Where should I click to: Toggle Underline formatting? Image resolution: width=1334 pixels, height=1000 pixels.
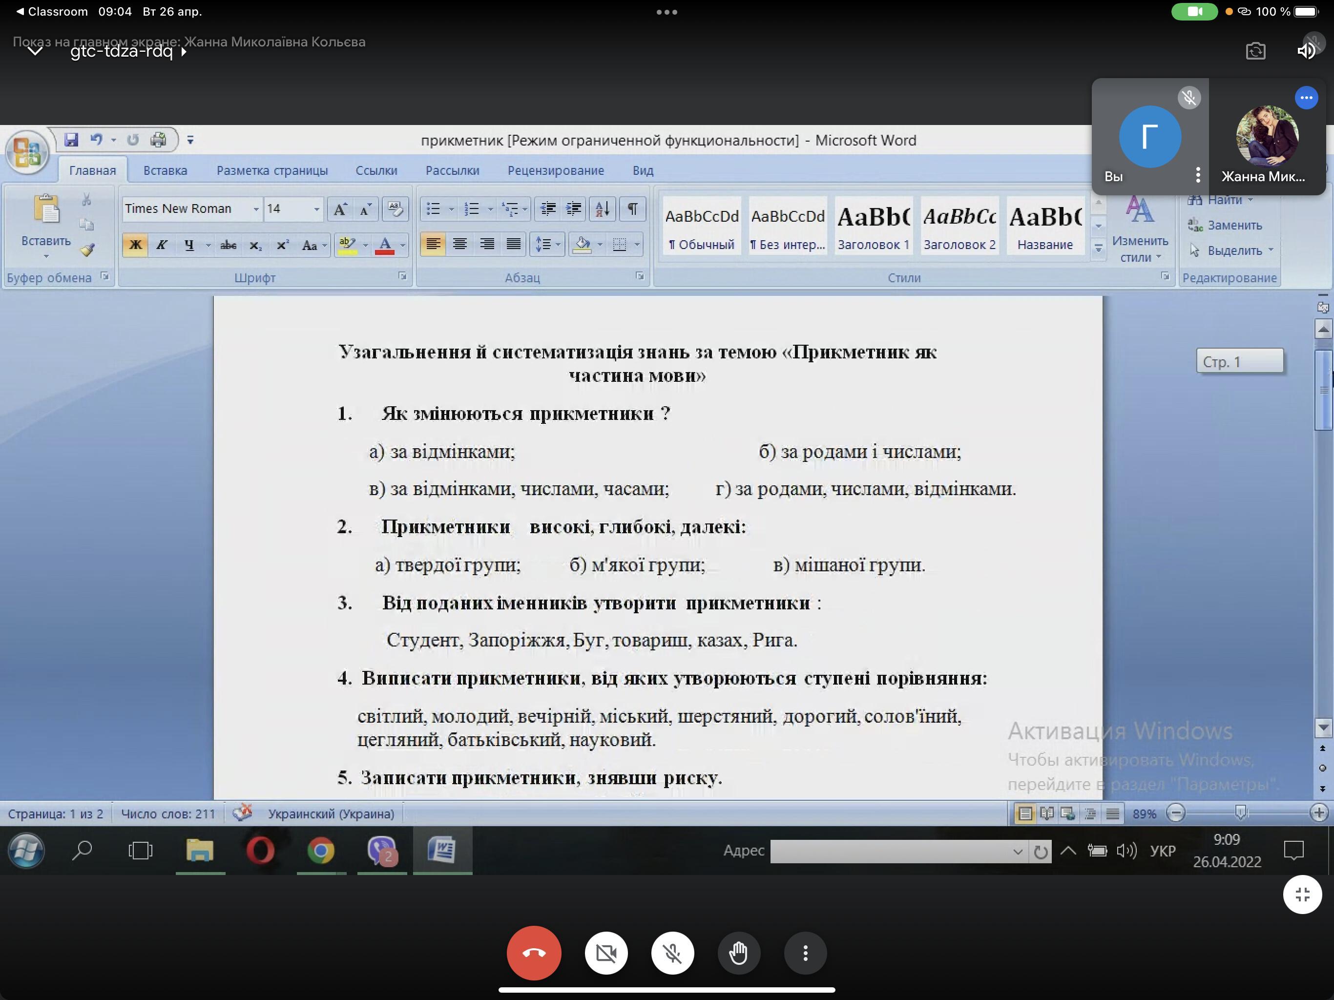coord(189,245)
